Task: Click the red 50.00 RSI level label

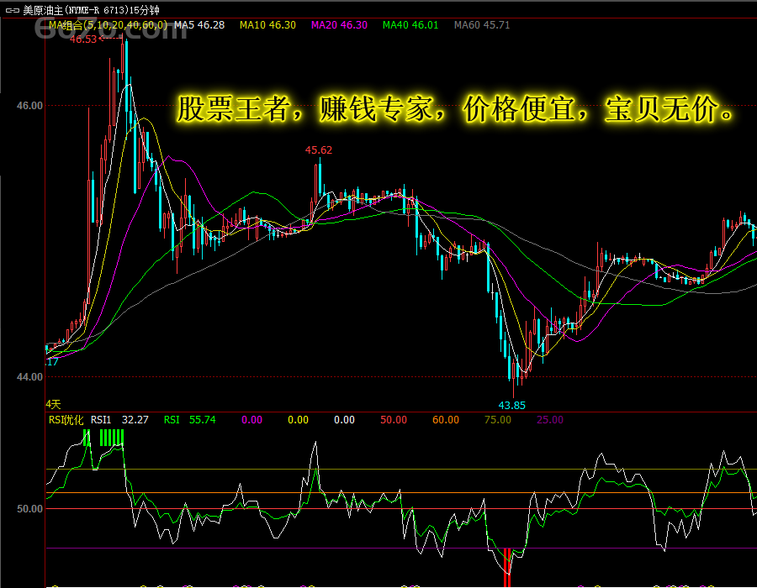Action: point(393,419)
